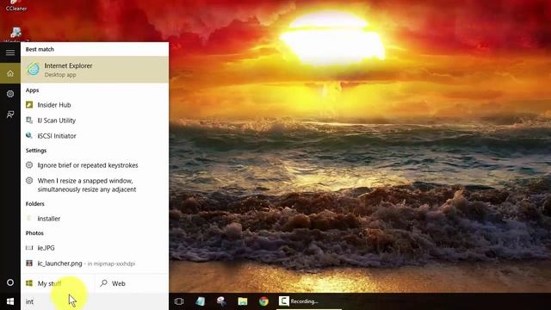The image size is (551, 310).
Task: Click the Apps category header
Action: (x=32, y=90)
